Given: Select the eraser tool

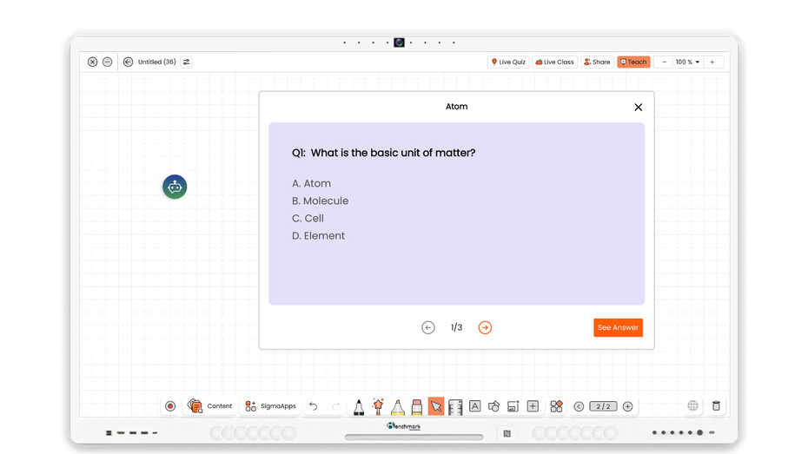Looking at the screenshot, I should (417, 406).
